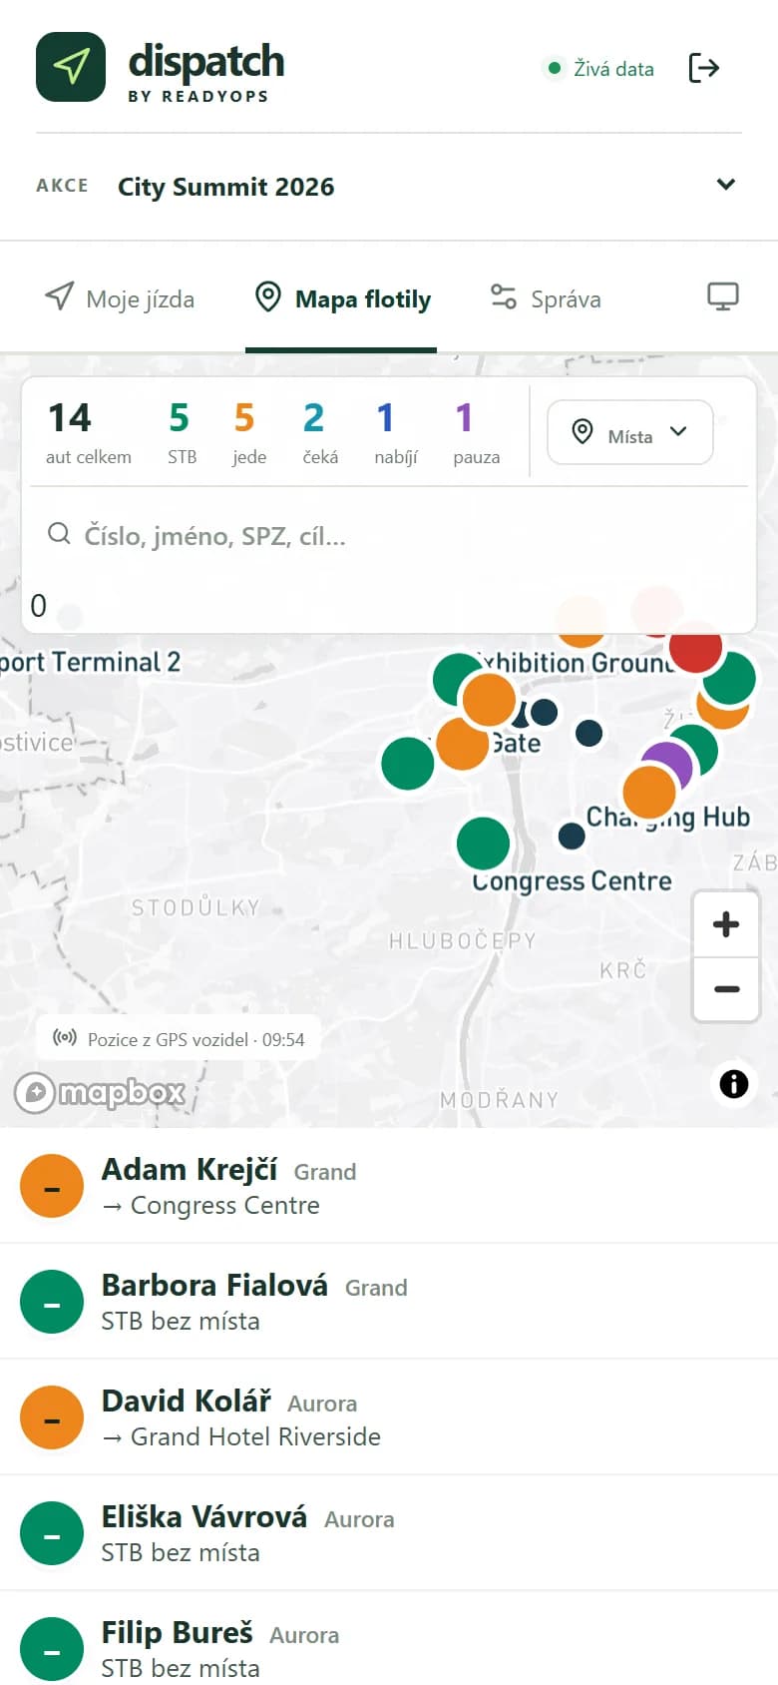778x1685 pixels.
Task: Zoom out the map with minus button
Action: click(726, 989)
